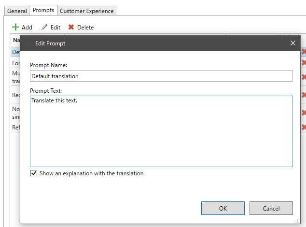Image resolution: width=306 pixels, height=227 pixels.
Task: Close the Edit Prompt dialog
Action: (x=292, y=43)
